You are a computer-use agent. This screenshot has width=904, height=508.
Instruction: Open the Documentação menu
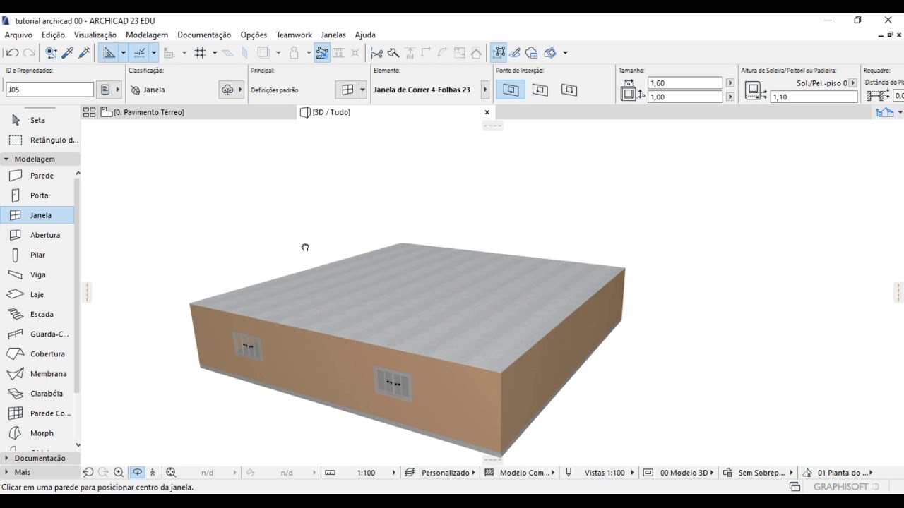204,35
